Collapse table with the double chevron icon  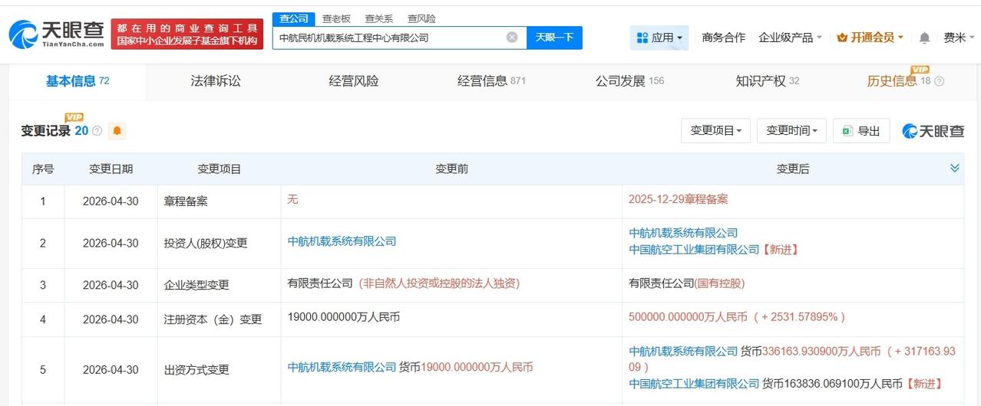[x=955, y=168]
